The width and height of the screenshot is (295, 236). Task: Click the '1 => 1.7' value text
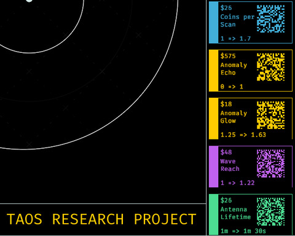coord(235,39)
